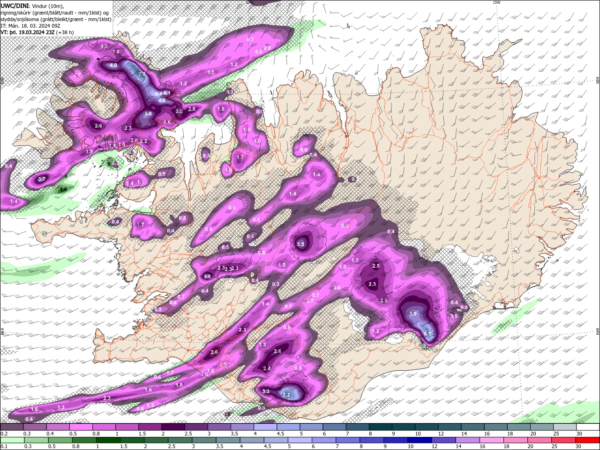The height and width of the screenshot is (450, 600).
Task: Click the 2.4 value label on the map
Action: [267, 368]
